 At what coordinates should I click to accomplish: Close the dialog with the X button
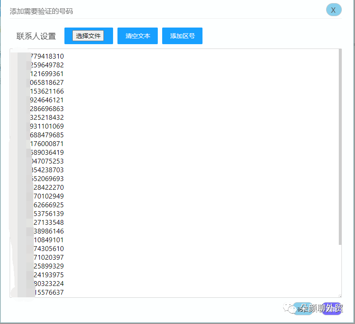(x=334, y=10)
